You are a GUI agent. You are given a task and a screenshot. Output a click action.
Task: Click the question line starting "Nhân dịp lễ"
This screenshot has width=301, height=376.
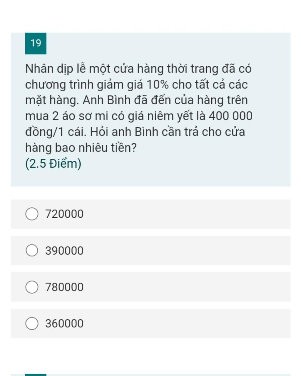tap(138, 69)
